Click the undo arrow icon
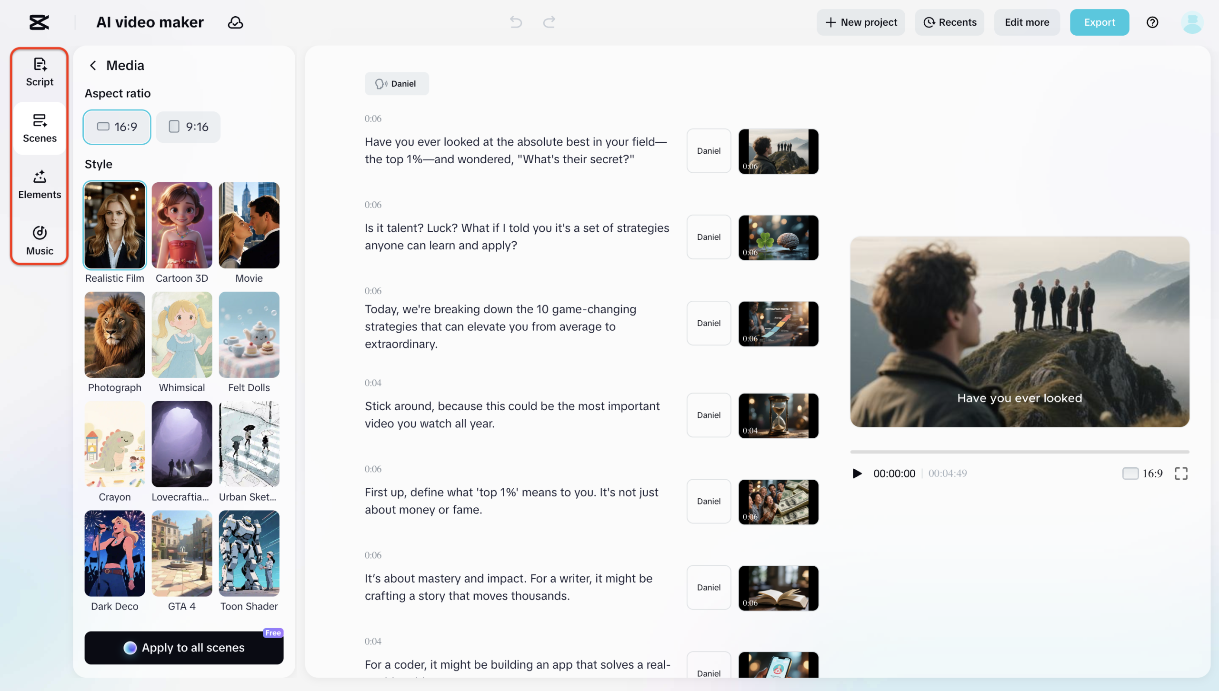 [516, 22]
